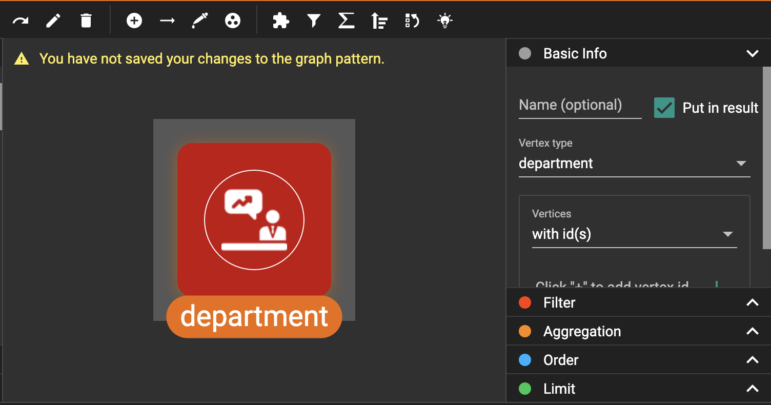771x405 pixels.
Task: Click the lightbulb suggestions icon
Action: pyautogui.click(x=444, y=21)
